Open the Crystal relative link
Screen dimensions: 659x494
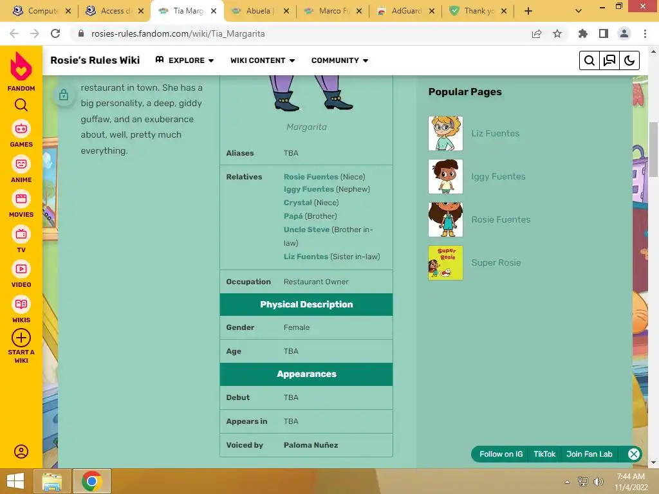click(297, 203)
